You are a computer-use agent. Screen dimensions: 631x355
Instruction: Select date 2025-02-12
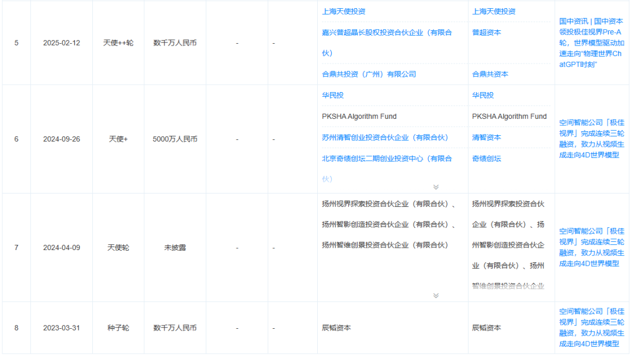click(x=61, y=43)
